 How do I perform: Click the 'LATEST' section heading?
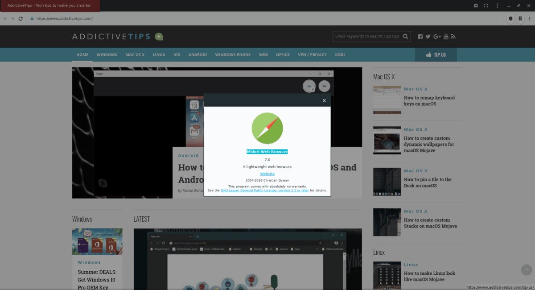coord(142,219)
